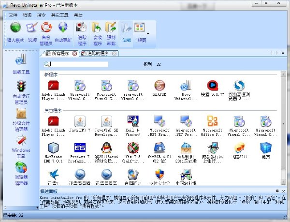Toggle the pin on Description Panel (描述面板)

(277, 191)
